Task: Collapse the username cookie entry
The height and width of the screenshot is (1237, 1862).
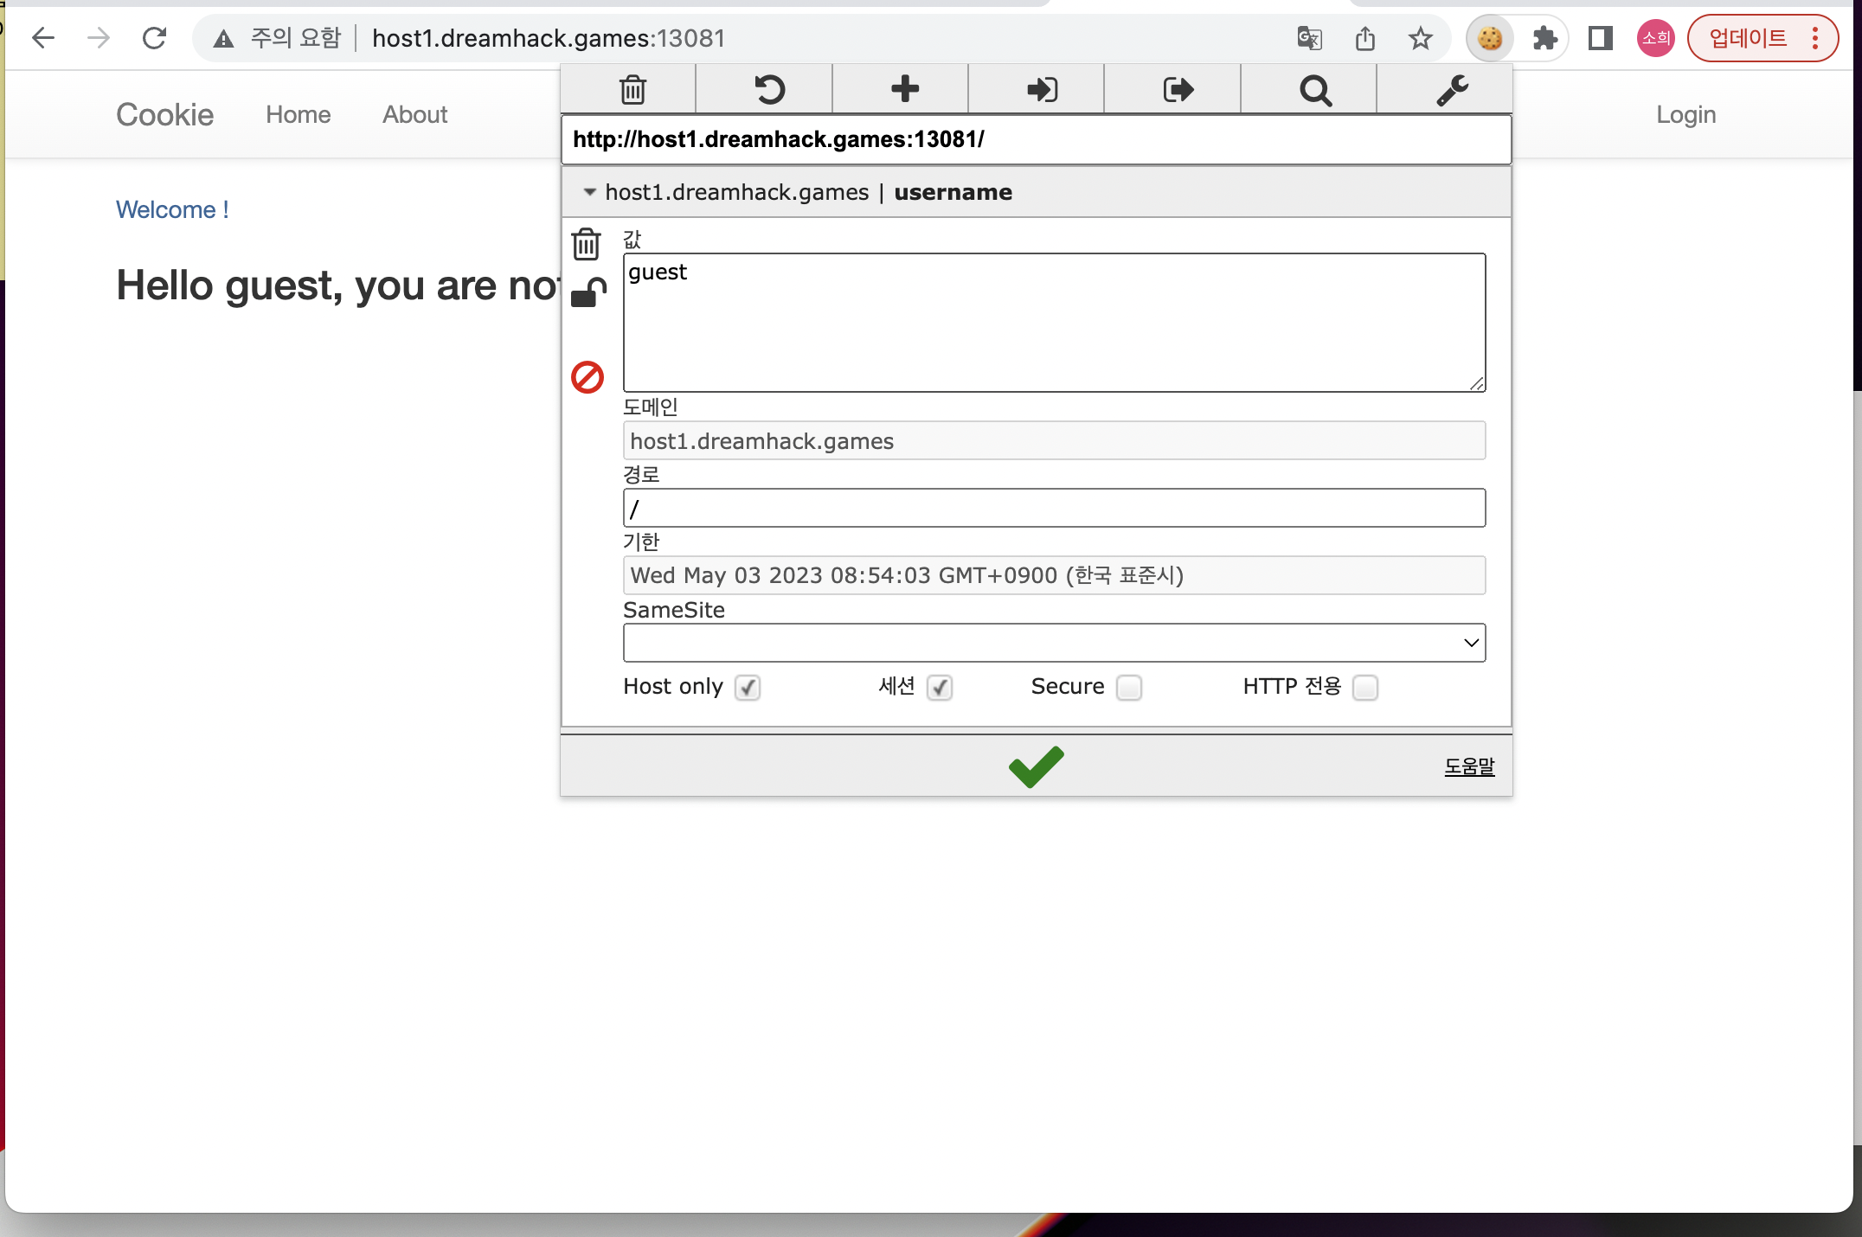Action: coord(590,192)
